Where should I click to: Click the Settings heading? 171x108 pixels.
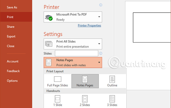(53, 34)
